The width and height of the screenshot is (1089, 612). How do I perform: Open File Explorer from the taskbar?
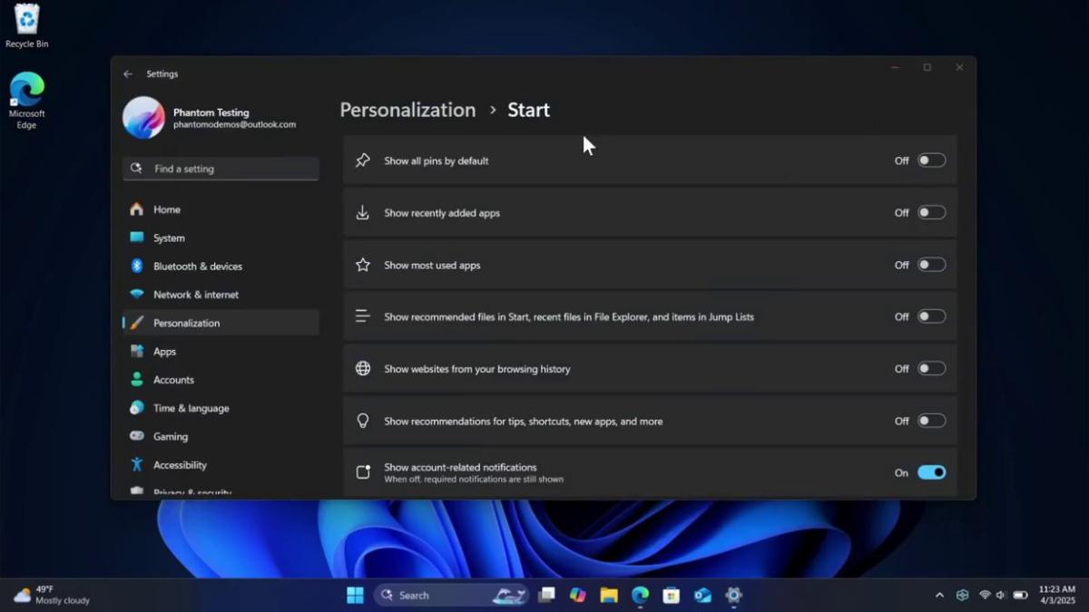(x=610, y=595)
